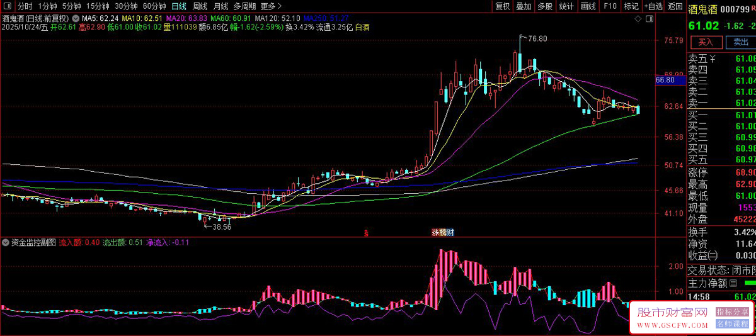Open the indicator settings circle icon beside 酒鬼酒
Image resolution: width=756 pixels, height=336 pixels.
click(76, 19)
